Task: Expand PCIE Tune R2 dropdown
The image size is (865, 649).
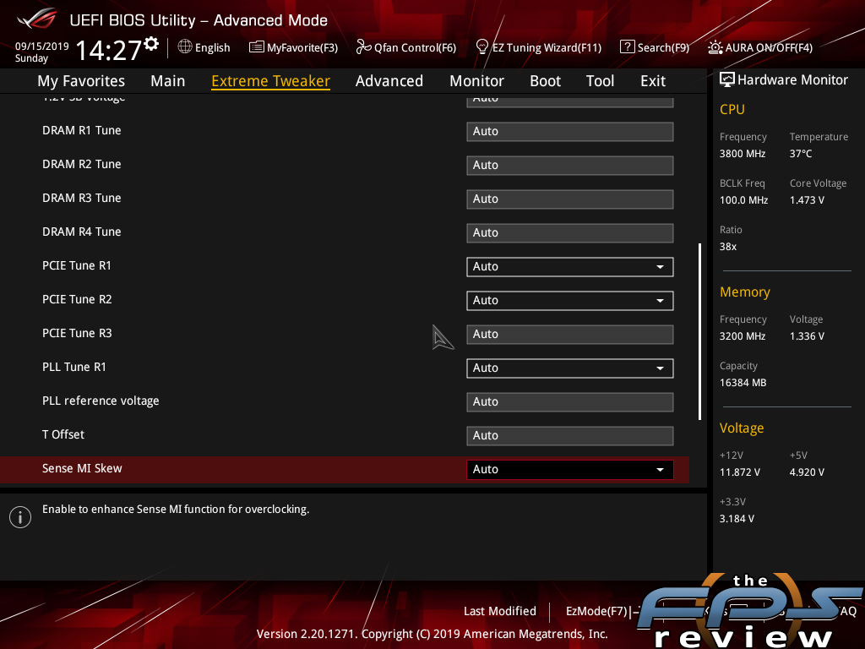Action: pos(570,300)
